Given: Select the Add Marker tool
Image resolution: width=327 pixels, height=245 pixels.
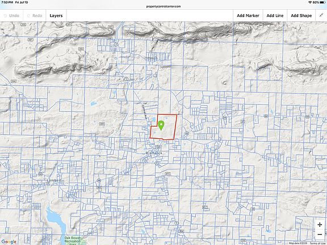Looking at the screenshot, I should tap(248, 16).
